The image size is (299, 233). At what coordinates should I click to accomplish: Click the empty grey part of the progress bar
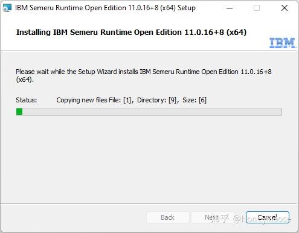152,112
